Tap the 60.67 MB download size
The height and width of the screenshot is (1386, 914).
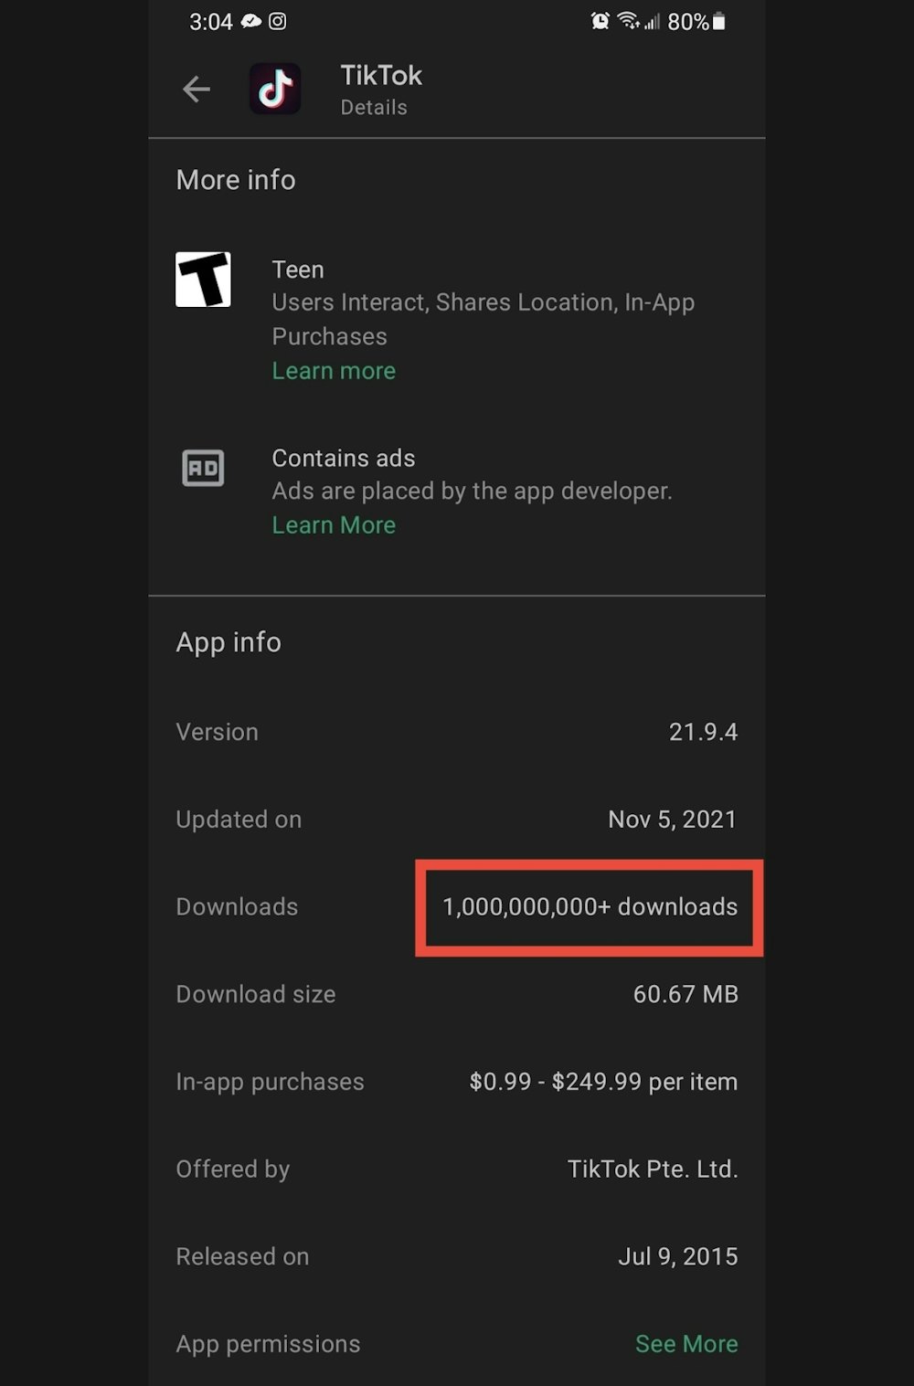[x=685, y=994]
